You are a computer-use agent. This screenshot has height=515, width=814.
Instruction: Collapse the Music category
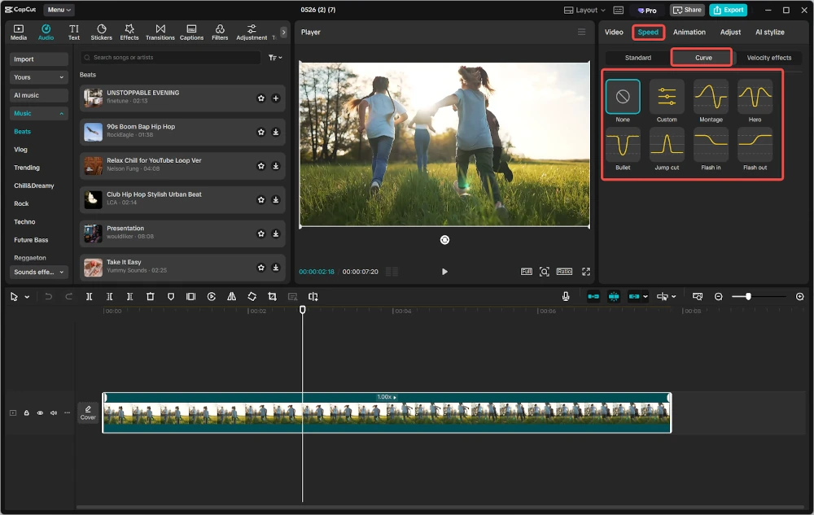point(38,113)
